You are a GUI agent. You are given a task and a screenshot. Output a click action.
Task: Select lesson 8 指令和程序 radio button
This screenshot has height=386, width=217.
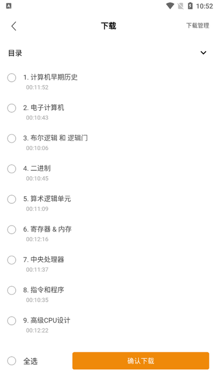click(11, 290)
